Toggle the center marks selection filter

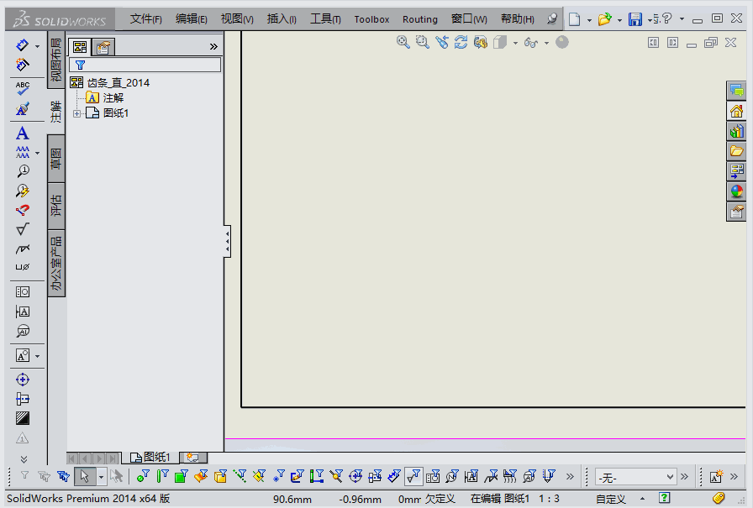(355, 476)
